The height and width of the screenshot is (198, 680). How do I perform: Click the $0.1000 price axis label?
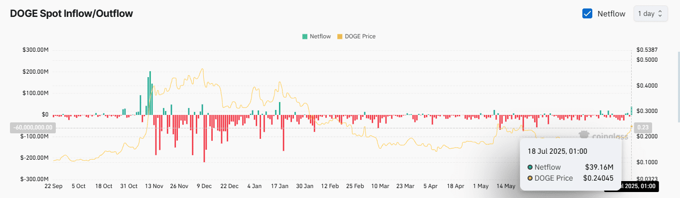tap(648, 162)
